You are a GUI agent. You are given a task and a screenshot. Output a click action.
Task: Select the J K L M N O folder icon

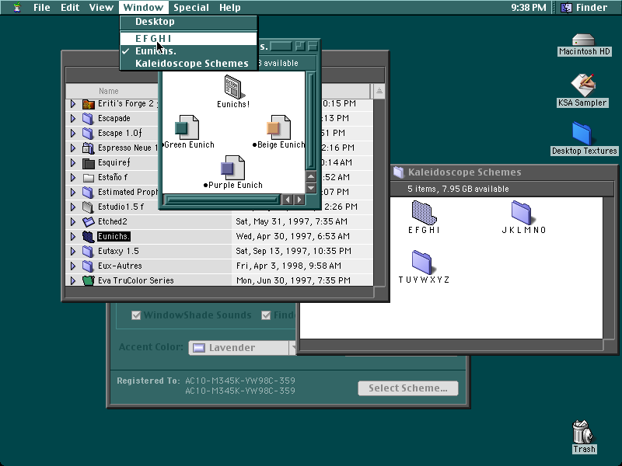point(522,212)
